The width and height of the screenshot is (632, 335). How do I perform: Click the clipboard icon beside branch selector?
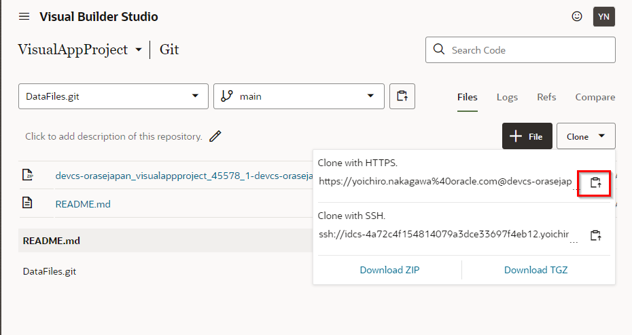402,96
